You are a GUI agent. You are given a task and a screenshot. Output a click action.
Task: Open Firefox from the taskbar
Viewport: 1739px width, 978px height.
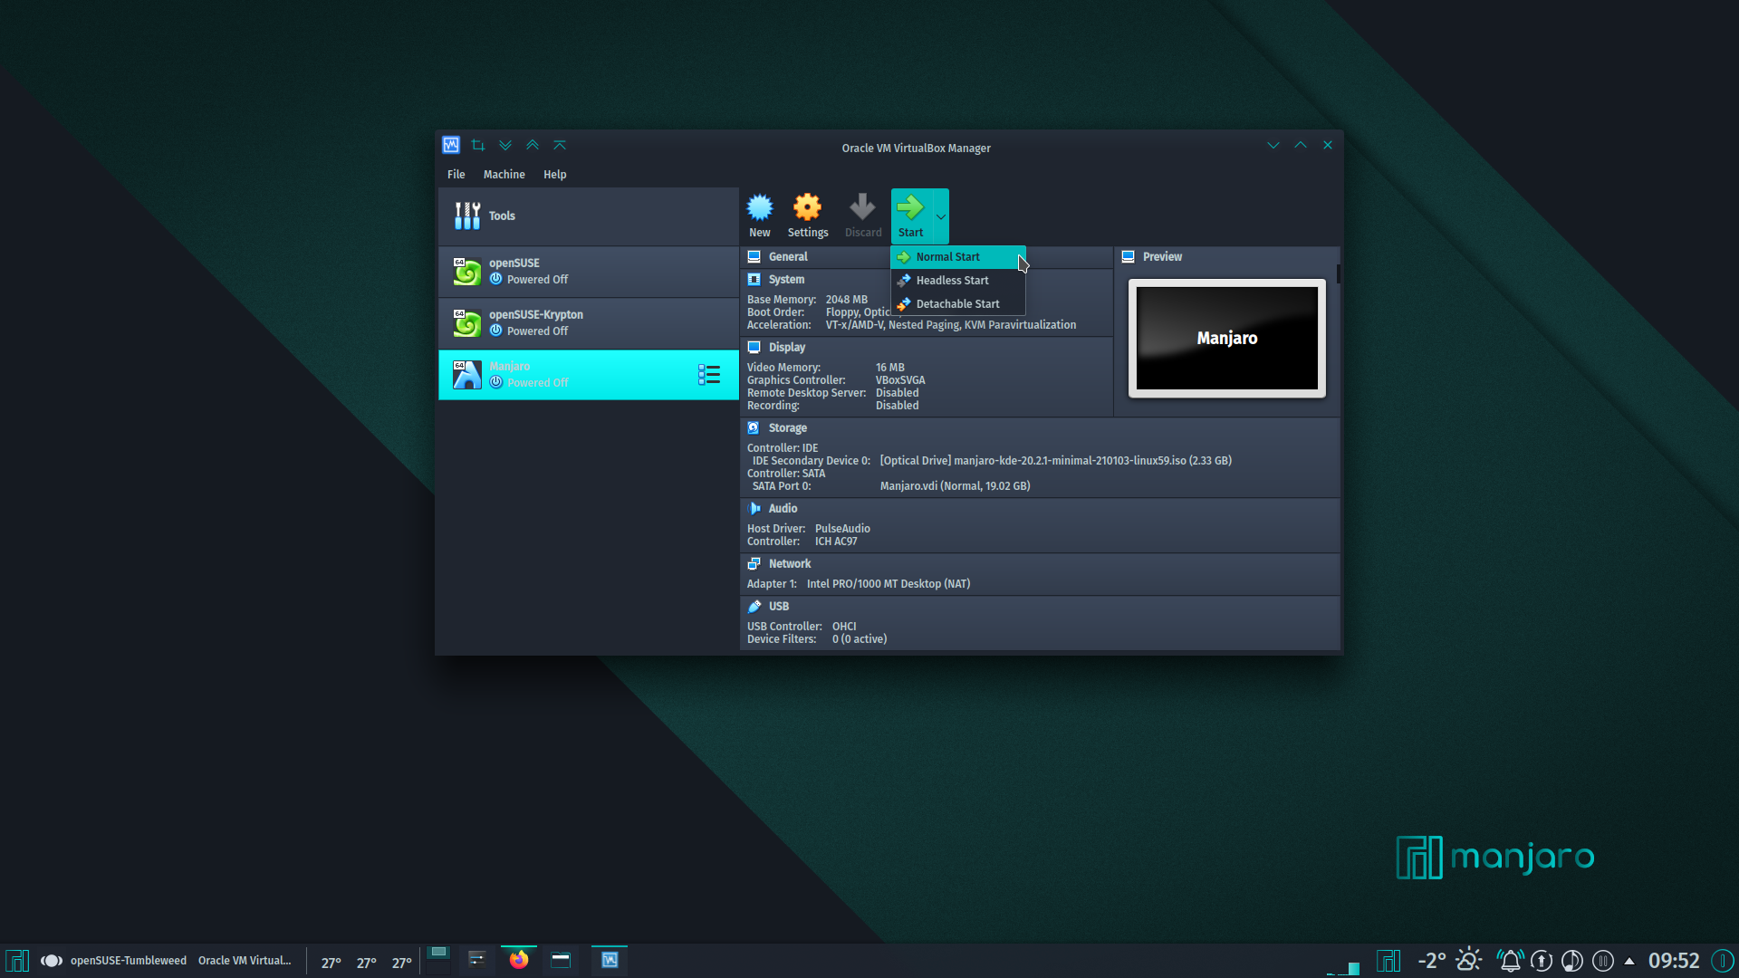(519, 960)
